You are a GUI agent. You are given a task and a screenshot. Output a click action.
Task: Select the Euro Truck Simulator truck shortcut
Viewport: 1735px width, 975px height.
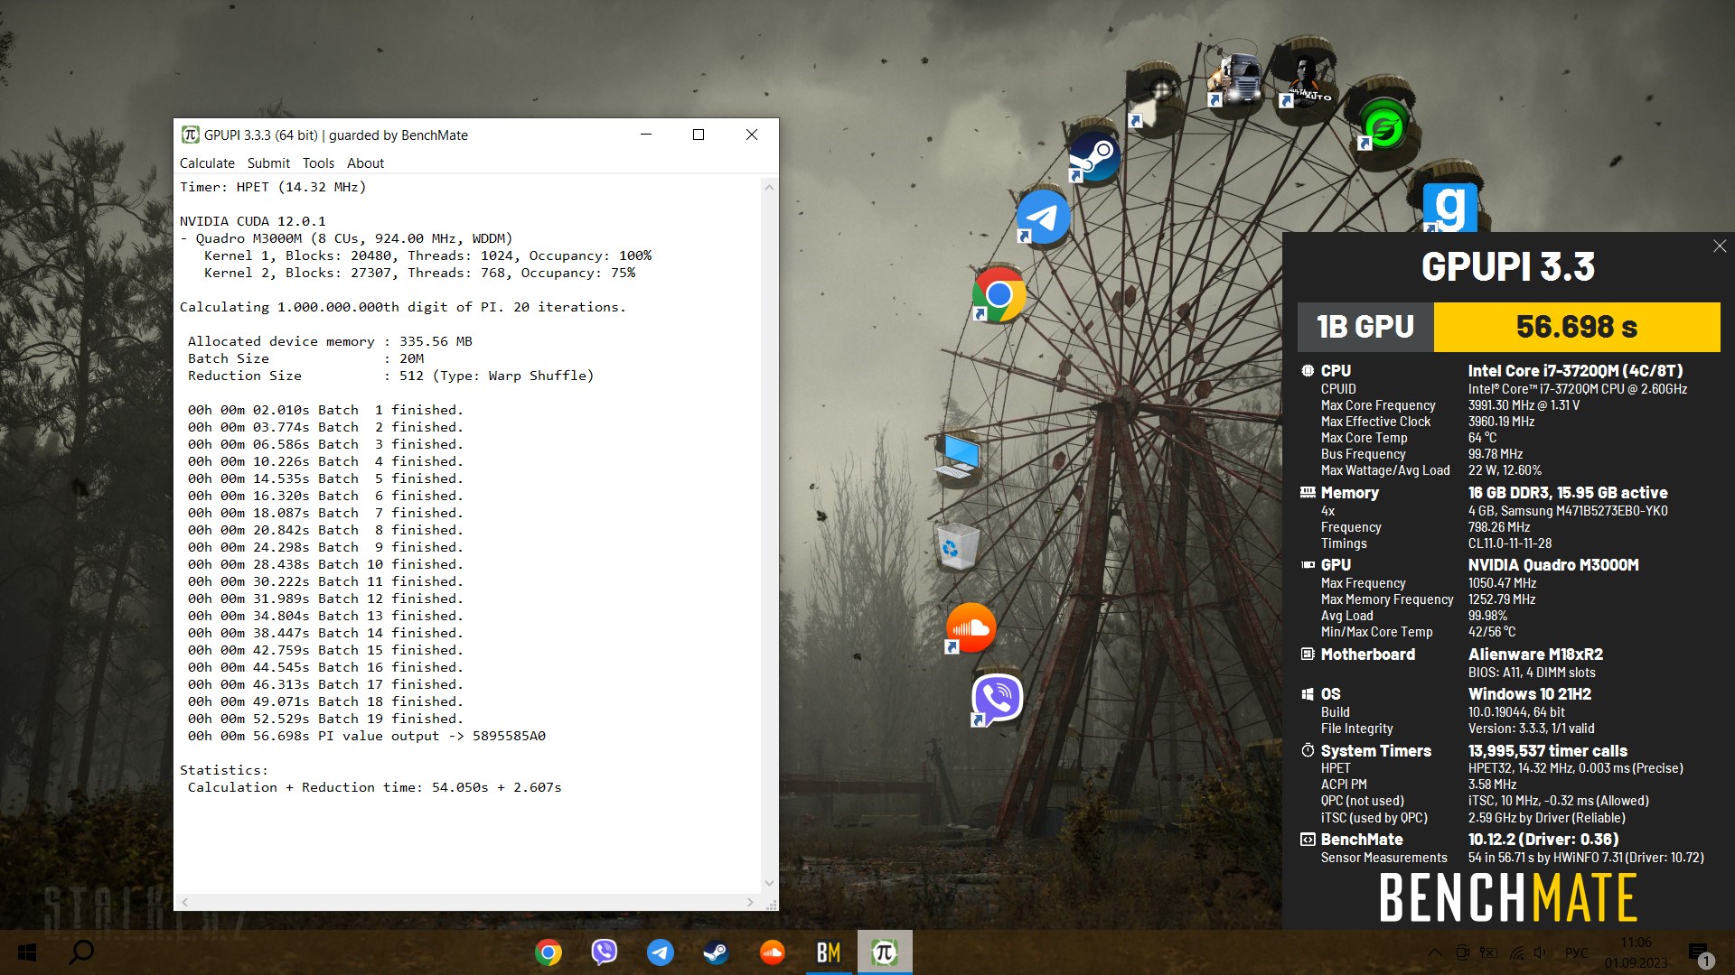click(1234, 79)
